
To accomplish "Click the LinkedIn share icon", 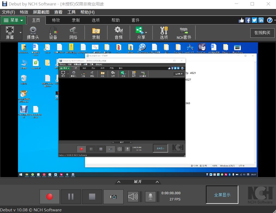I will (261, 20).
